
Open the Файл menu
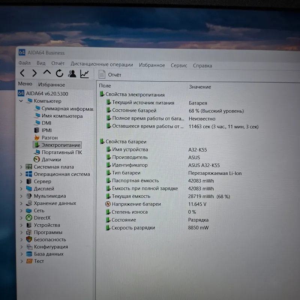[24, 63]
